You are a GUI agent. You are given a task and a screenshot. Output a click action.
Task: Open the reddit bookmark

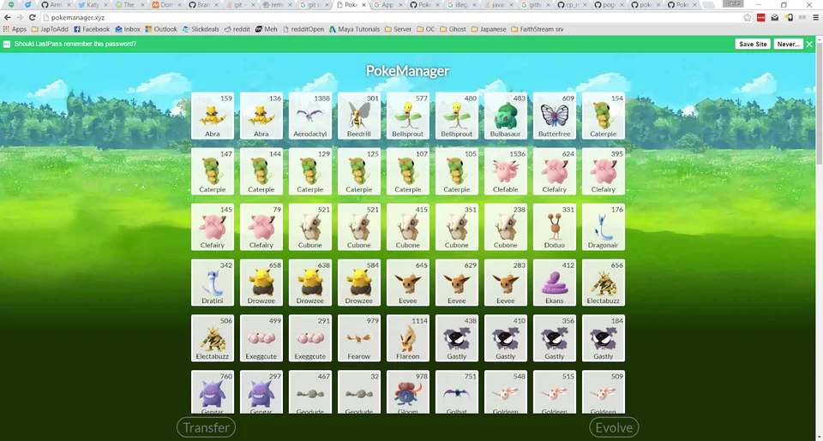(237, 29)
